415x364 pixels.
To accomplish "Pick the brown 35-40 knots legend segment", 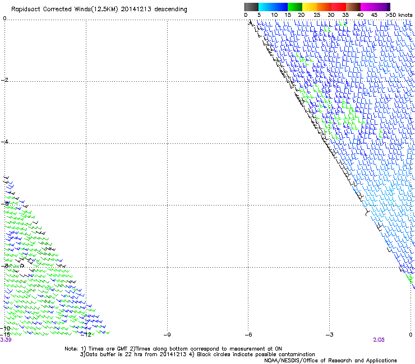I will tap(353, 7).
